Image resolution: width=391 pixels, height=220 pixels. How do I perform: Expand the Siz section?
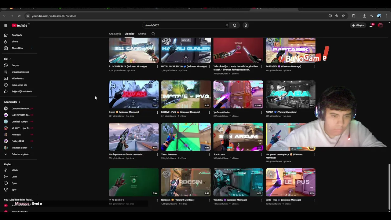(x=7, y=59)
